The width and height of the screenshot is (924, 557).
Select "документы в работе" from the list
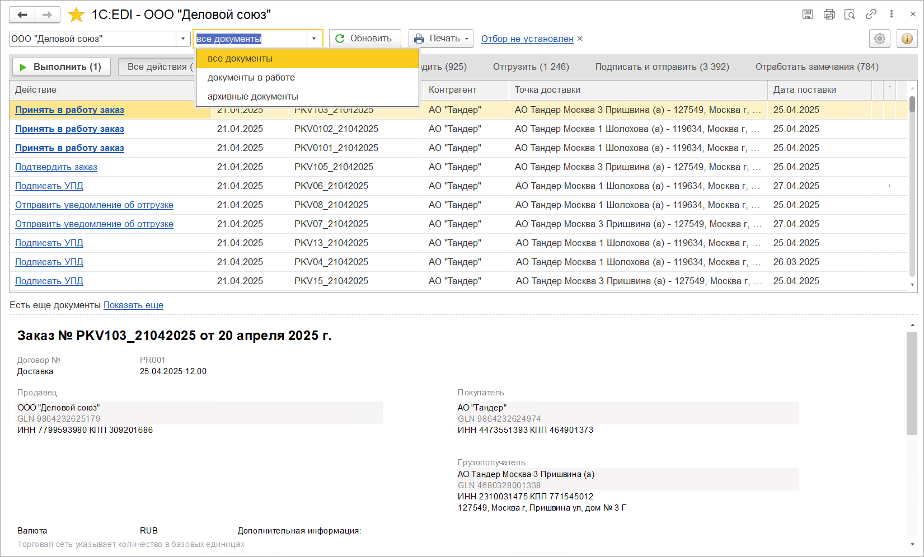pos(251,78)
